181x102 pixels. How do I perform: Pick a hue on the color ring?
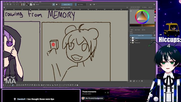click(142, 17)
